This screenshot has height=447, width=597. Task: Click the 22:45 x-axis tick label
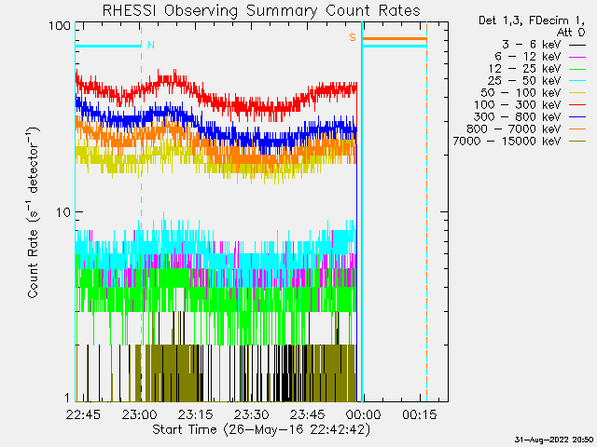tap(83, 414)
